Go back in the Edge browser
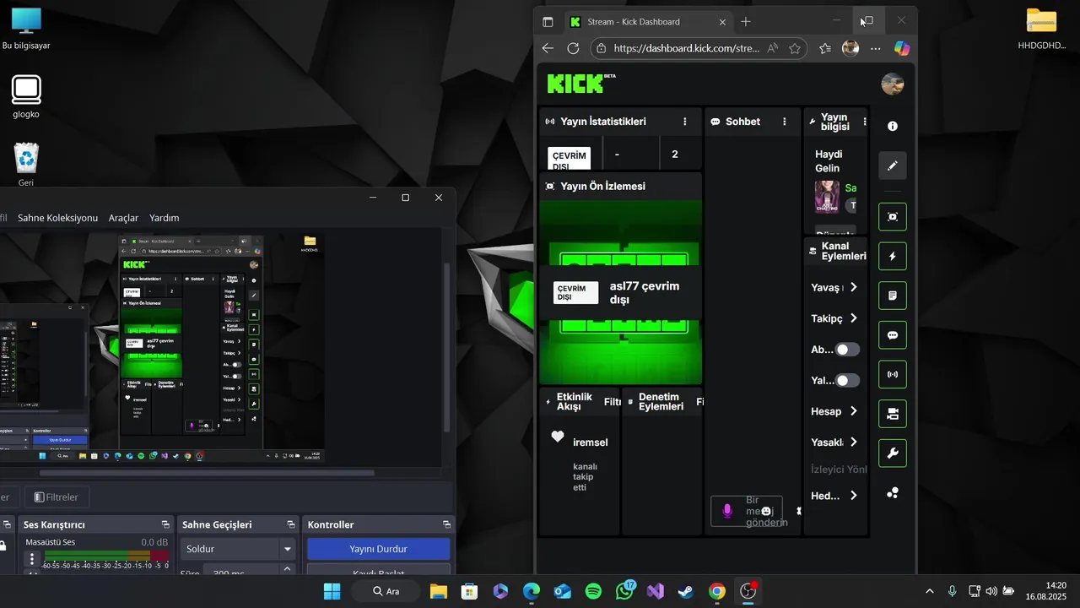The image size is (1080, 608). point(548,49)
